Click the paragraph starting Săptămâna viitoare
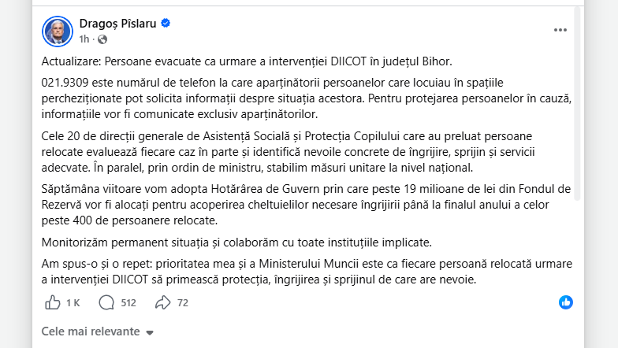The height and width of the screenshot is (348, 618). (x=306, y=205)
